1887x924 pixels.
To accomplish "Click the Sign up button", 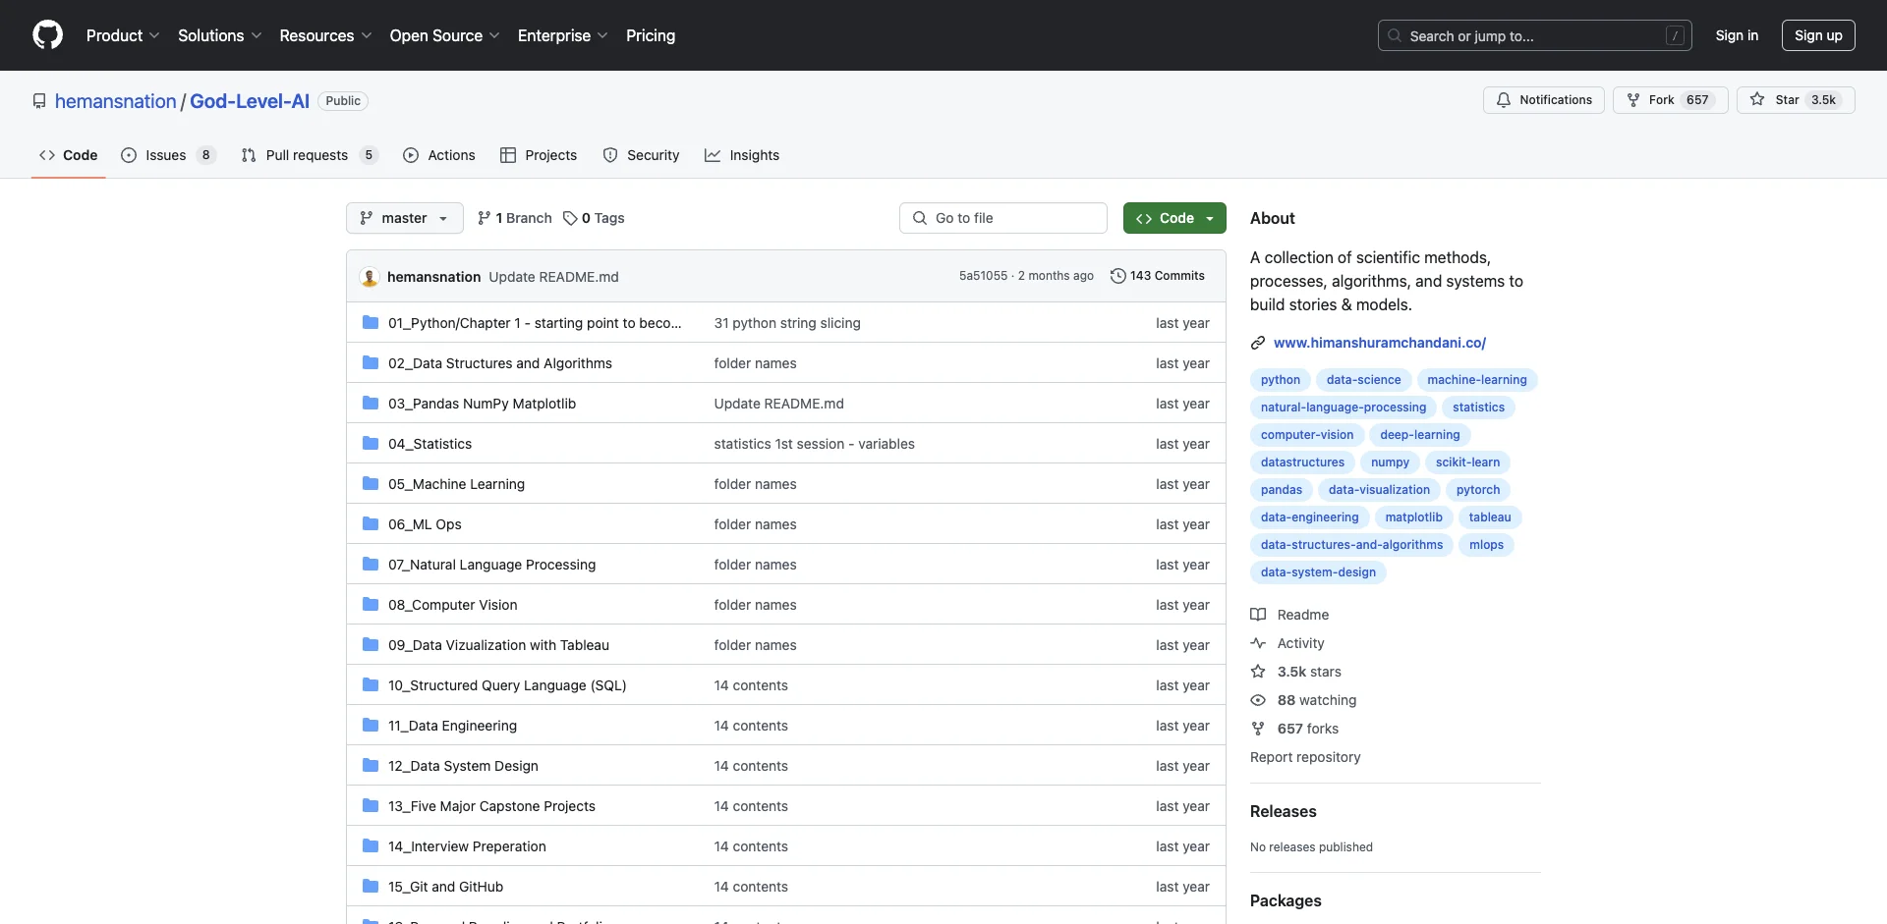I will 1818,35.
